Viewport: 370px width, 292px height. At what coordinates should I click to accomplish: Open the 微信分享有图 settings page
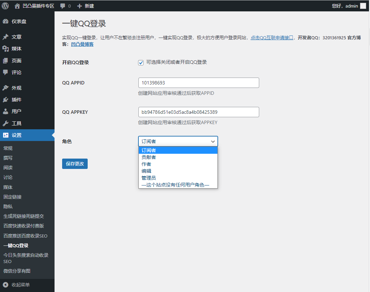[17, 271]
